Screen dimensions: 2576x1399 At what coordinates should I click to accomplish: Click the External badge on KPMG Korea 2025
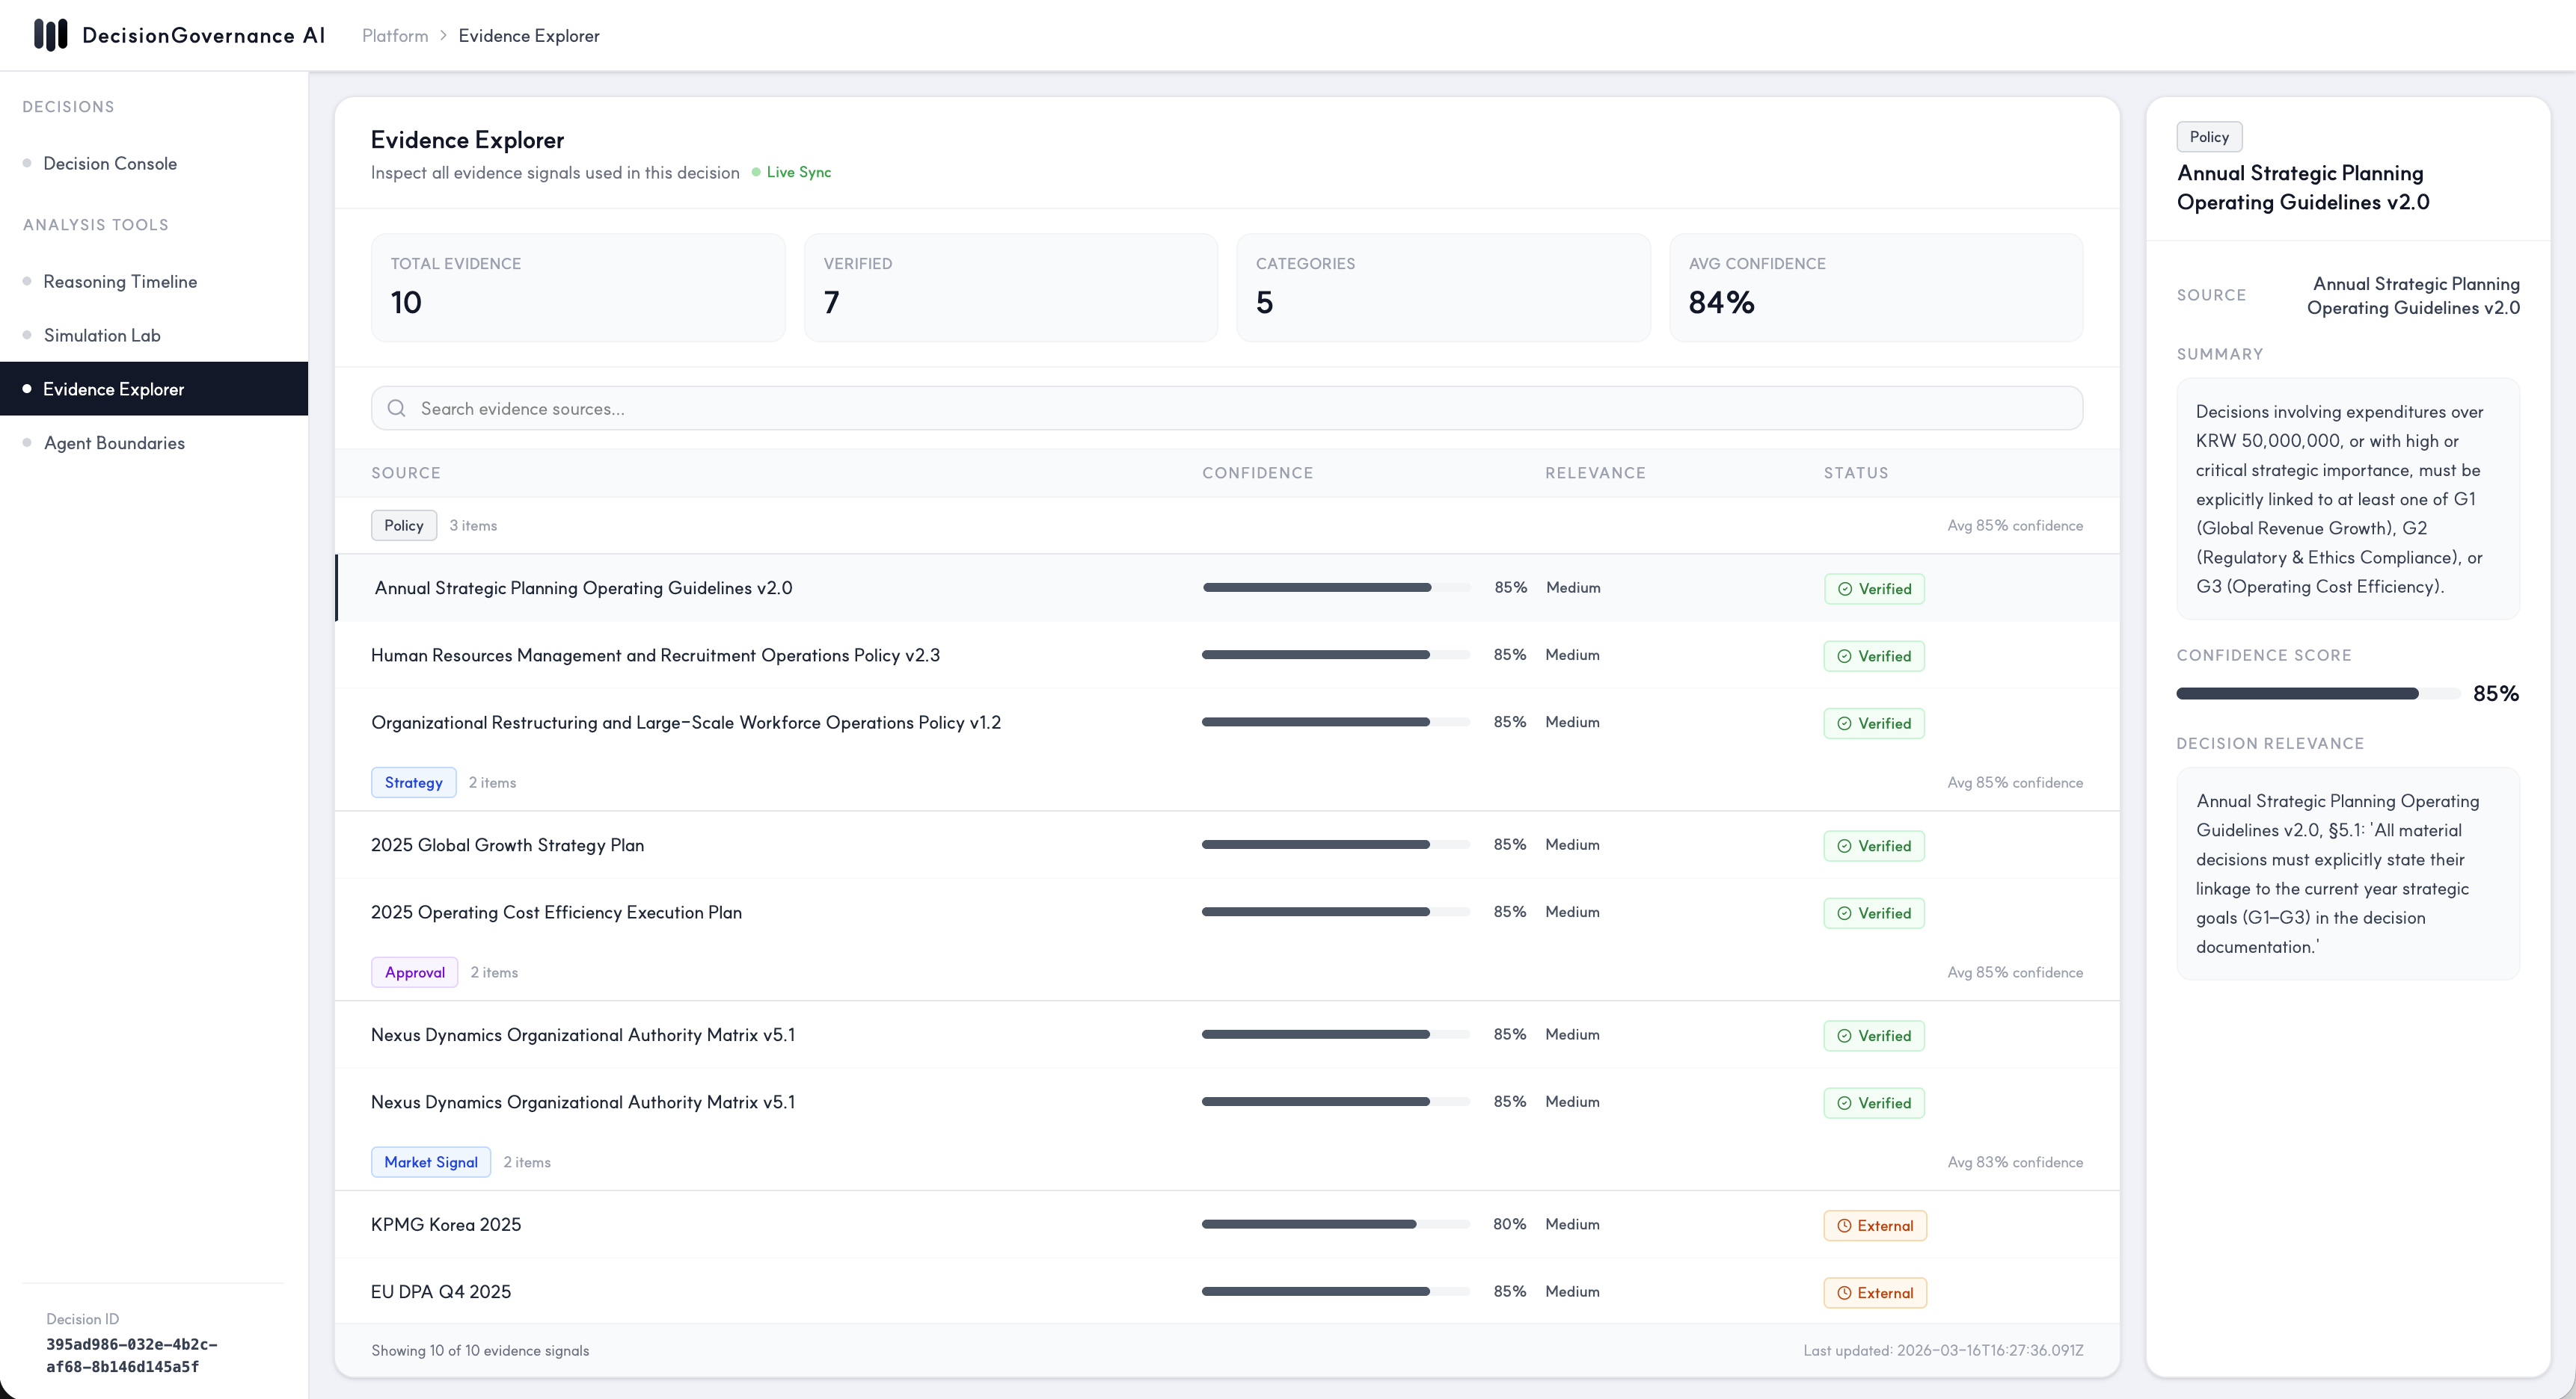[x=1875, y=1226]
